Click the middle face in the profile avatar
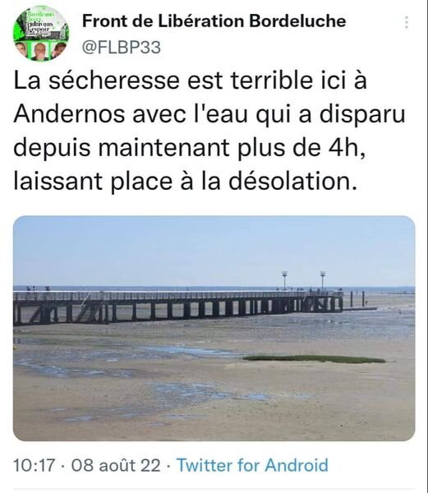 [x=40, y=51]
